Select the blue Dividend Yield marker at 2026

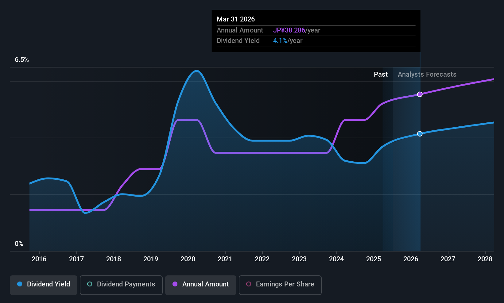420,134
